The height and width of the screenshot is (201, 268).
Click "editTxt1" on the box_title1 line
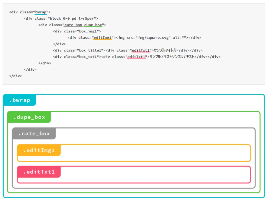[x=141, y=50]
